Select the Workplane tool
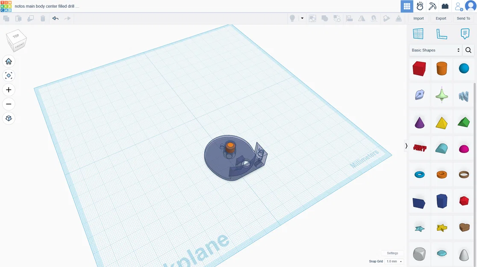This screenshot has width=477, height=267. (418, 34)
